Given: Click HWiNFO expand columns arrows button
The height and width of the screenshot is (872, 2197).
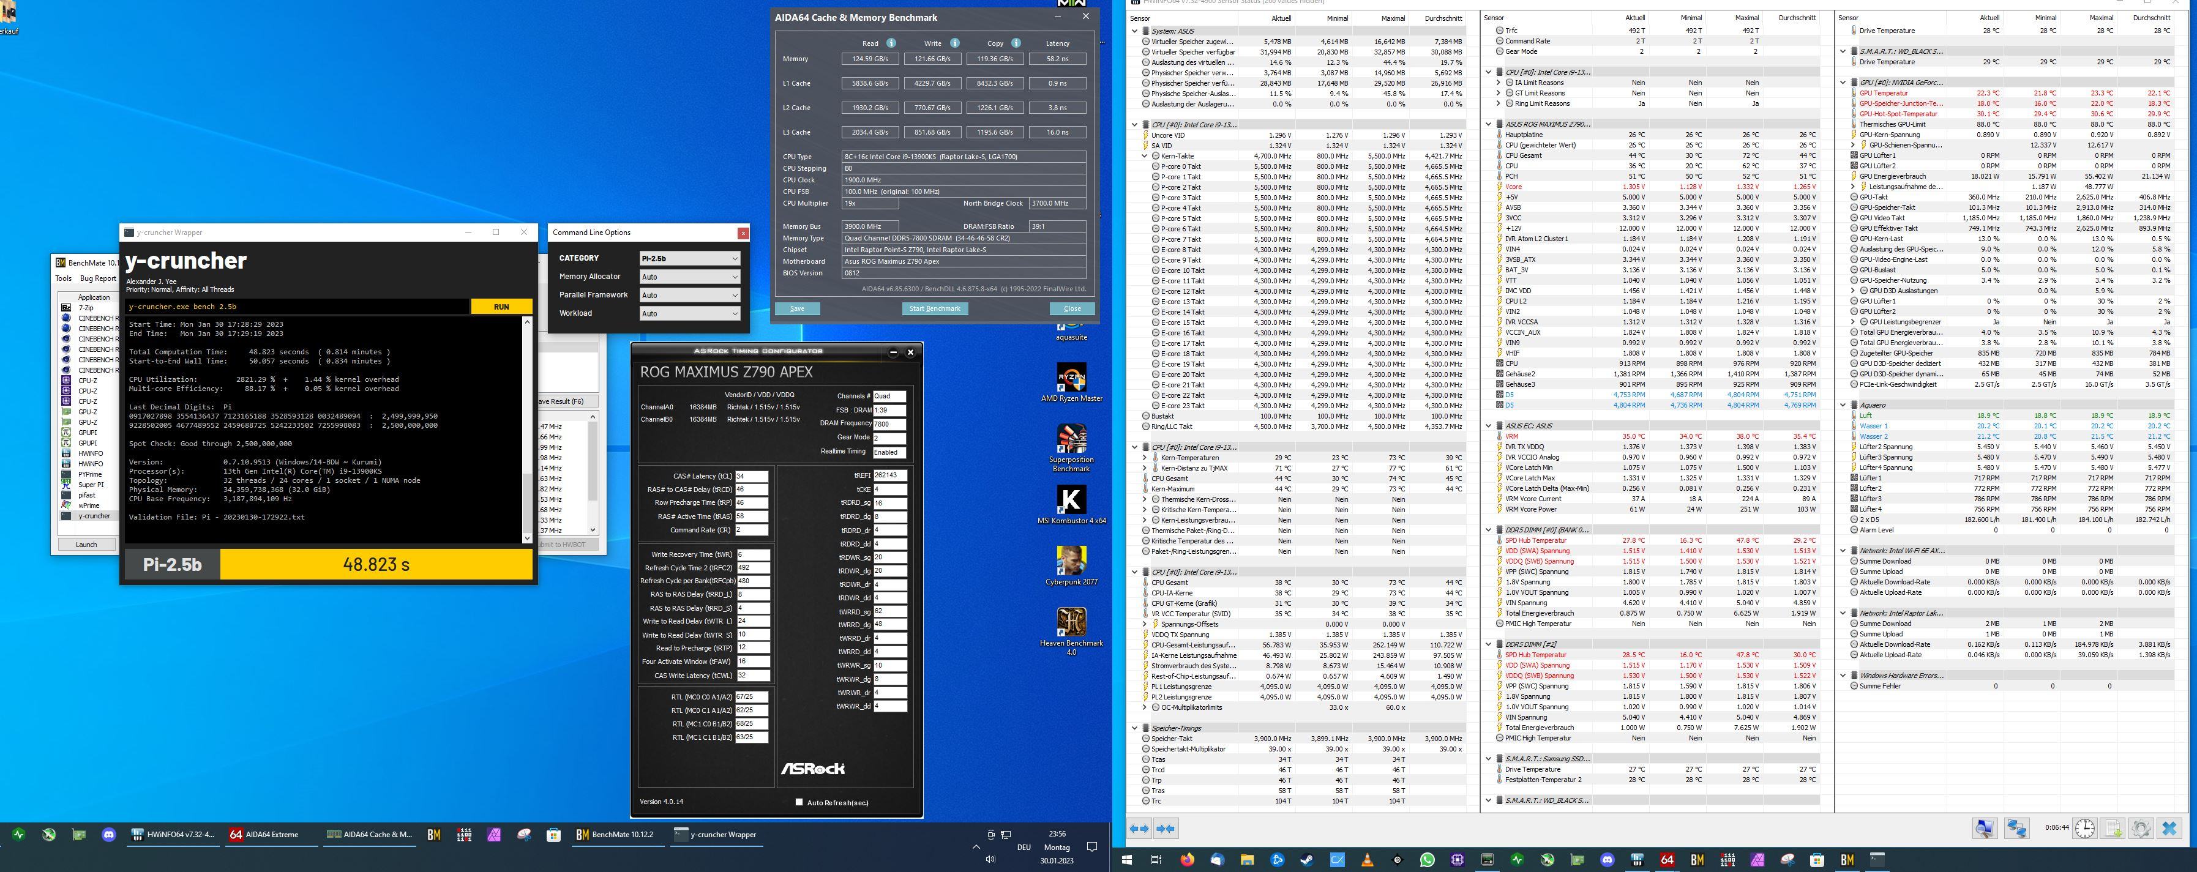Looking at the screenshot, I should 1139,828.
